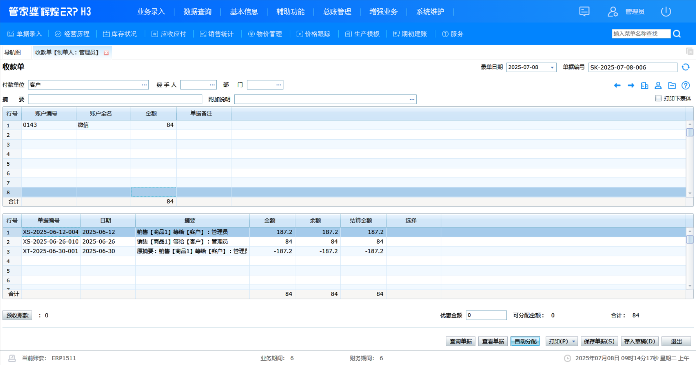Click the menu search magnifier icon
696x365 pixels.
677,34
